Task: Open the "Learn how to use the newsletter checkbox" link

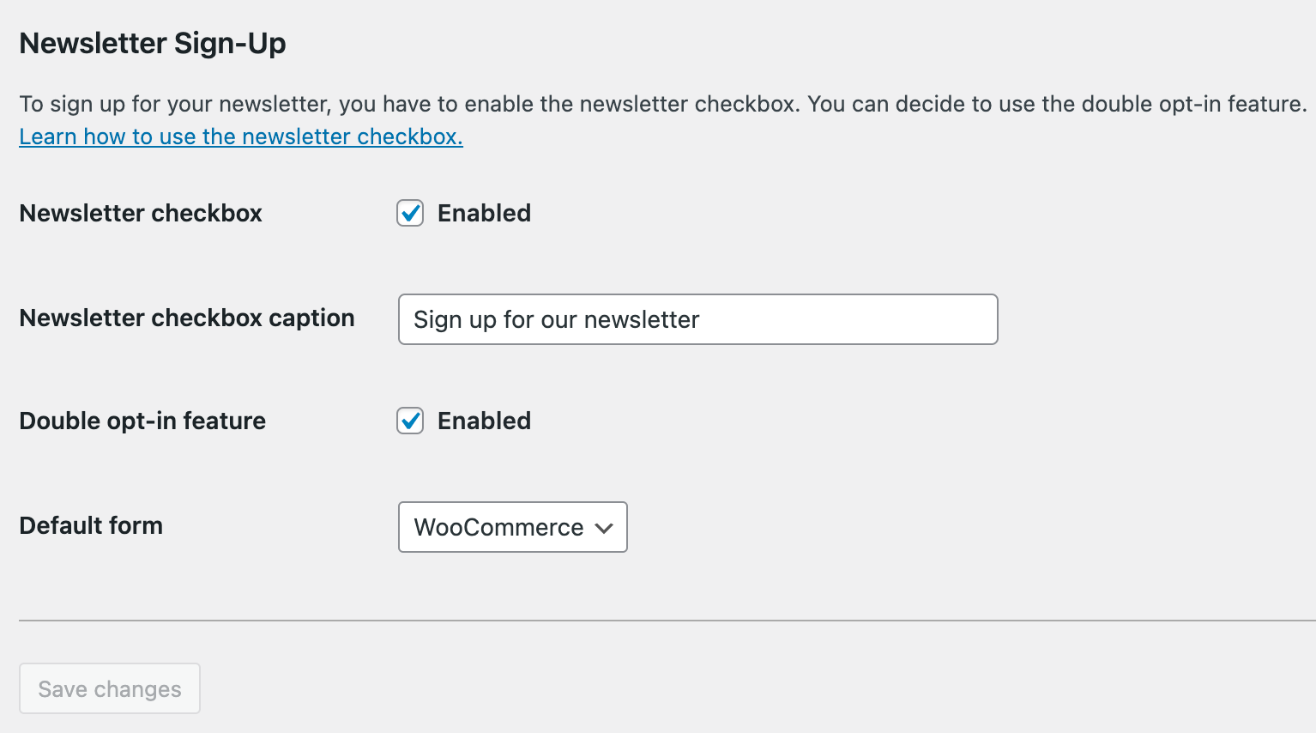Action: pos(241,136)
